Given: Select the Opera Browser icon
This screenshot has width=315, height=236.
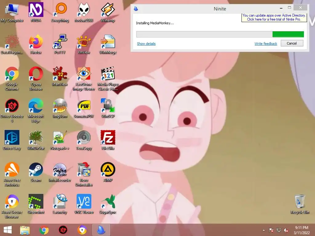Looking at the screenshot, I should [36, 79].
